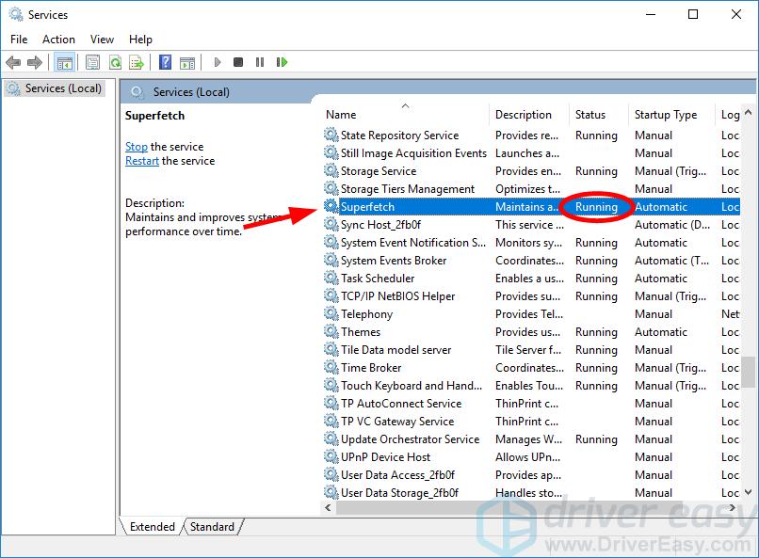Image resolution: width=759 pixels, height=558 pixels.
Task: Select Update Orchestrator Service row
Action: pos(531,439)
